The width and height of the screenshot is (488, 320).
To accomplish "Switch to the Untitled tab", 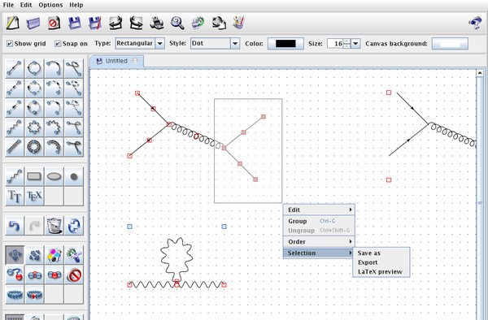I will tap(116, 61).
